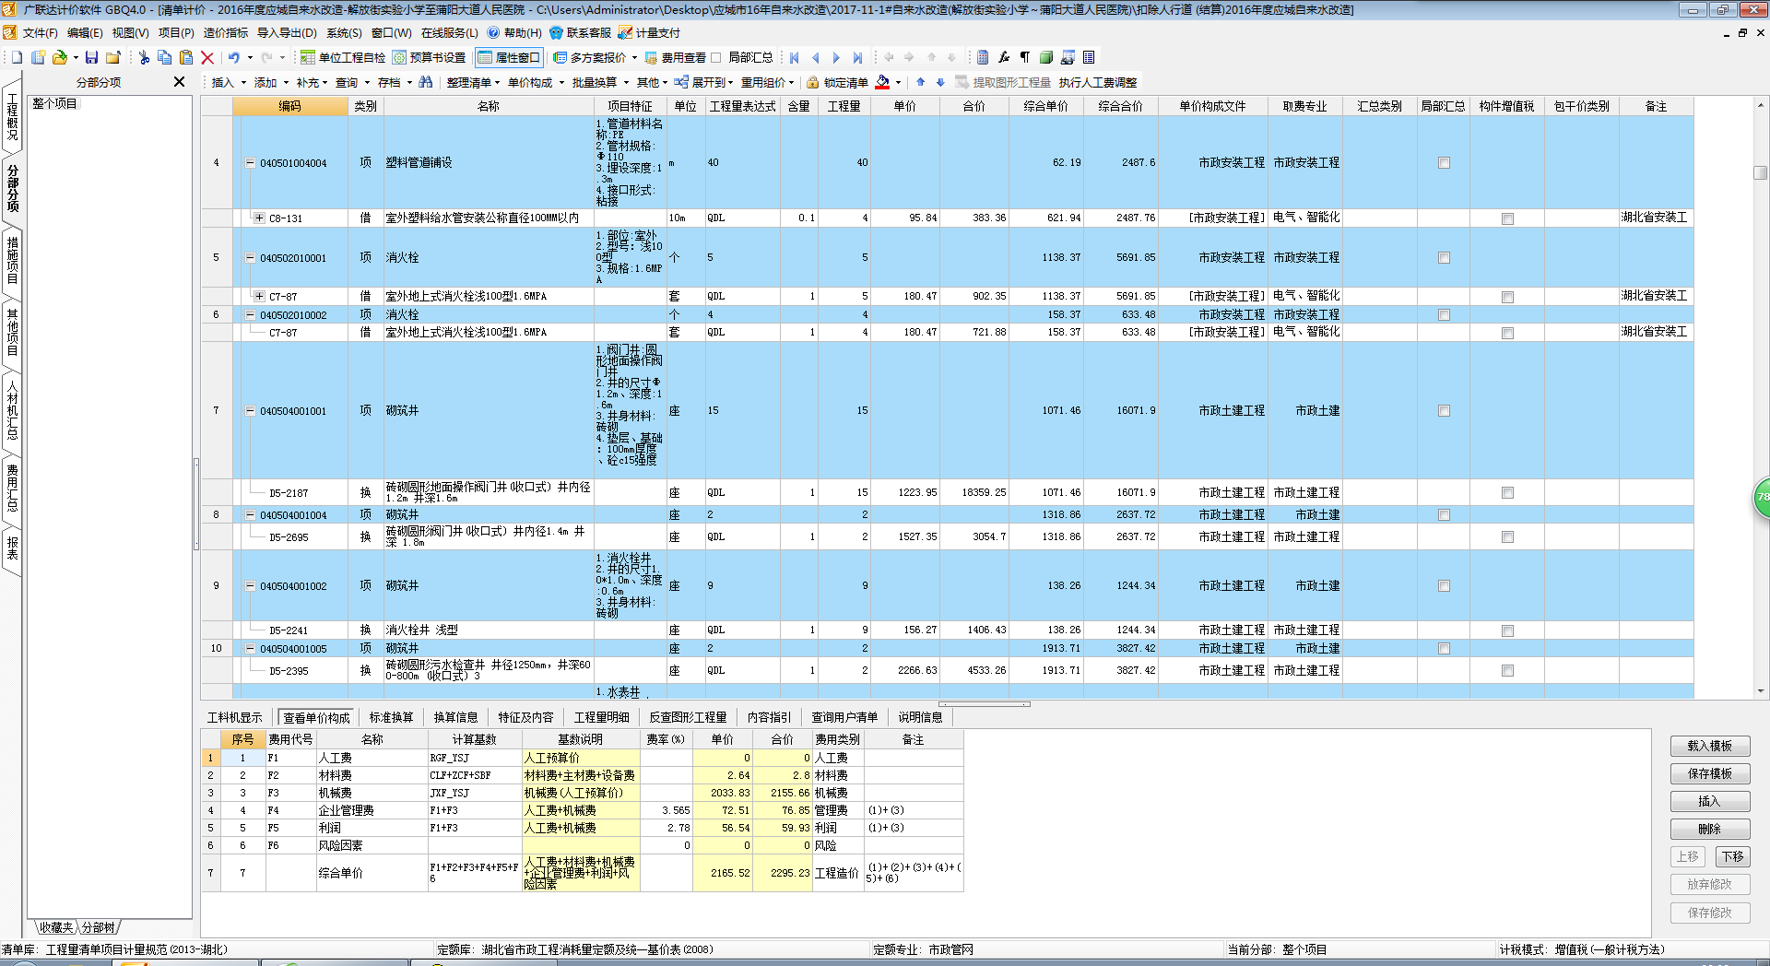Click the new file icon
Screen dimensions: 1770x966
17,57
